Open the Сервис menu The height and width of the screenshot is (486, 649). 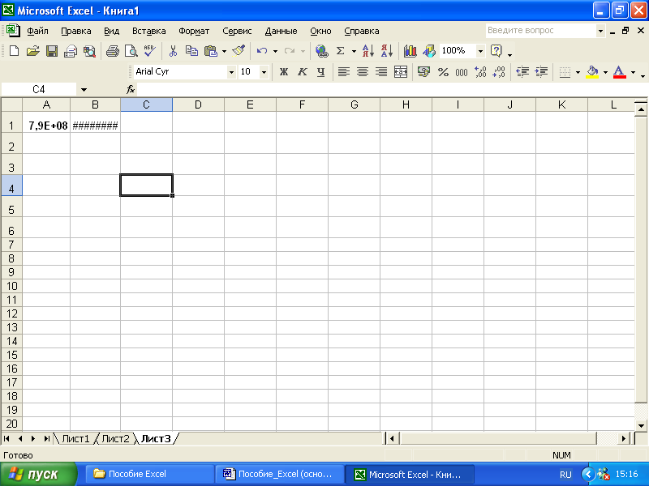tap(237, 31)
